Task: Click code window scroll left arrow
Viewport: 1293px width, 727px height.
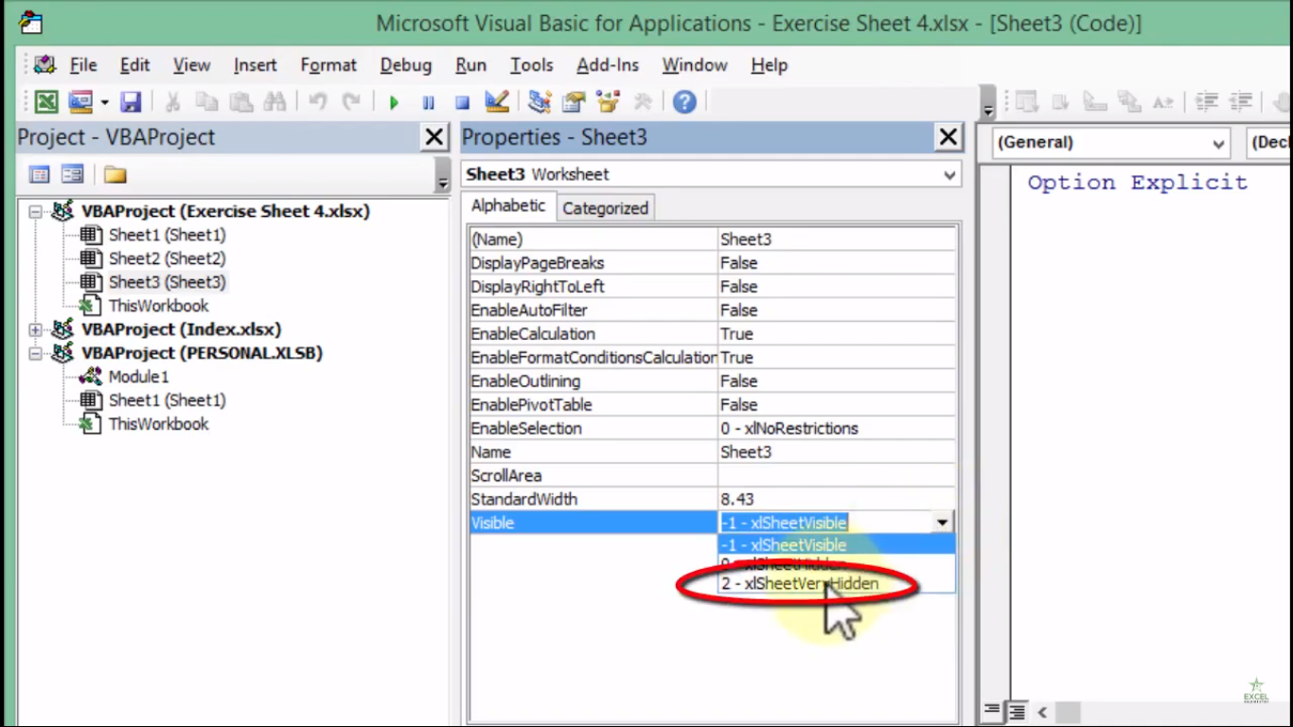Action: pyautogui.click(x=1042, y=712)
